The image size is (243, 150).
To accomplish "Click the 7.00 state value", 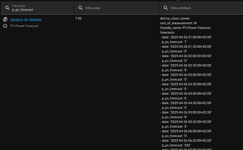I will click(x=78, y=18).
